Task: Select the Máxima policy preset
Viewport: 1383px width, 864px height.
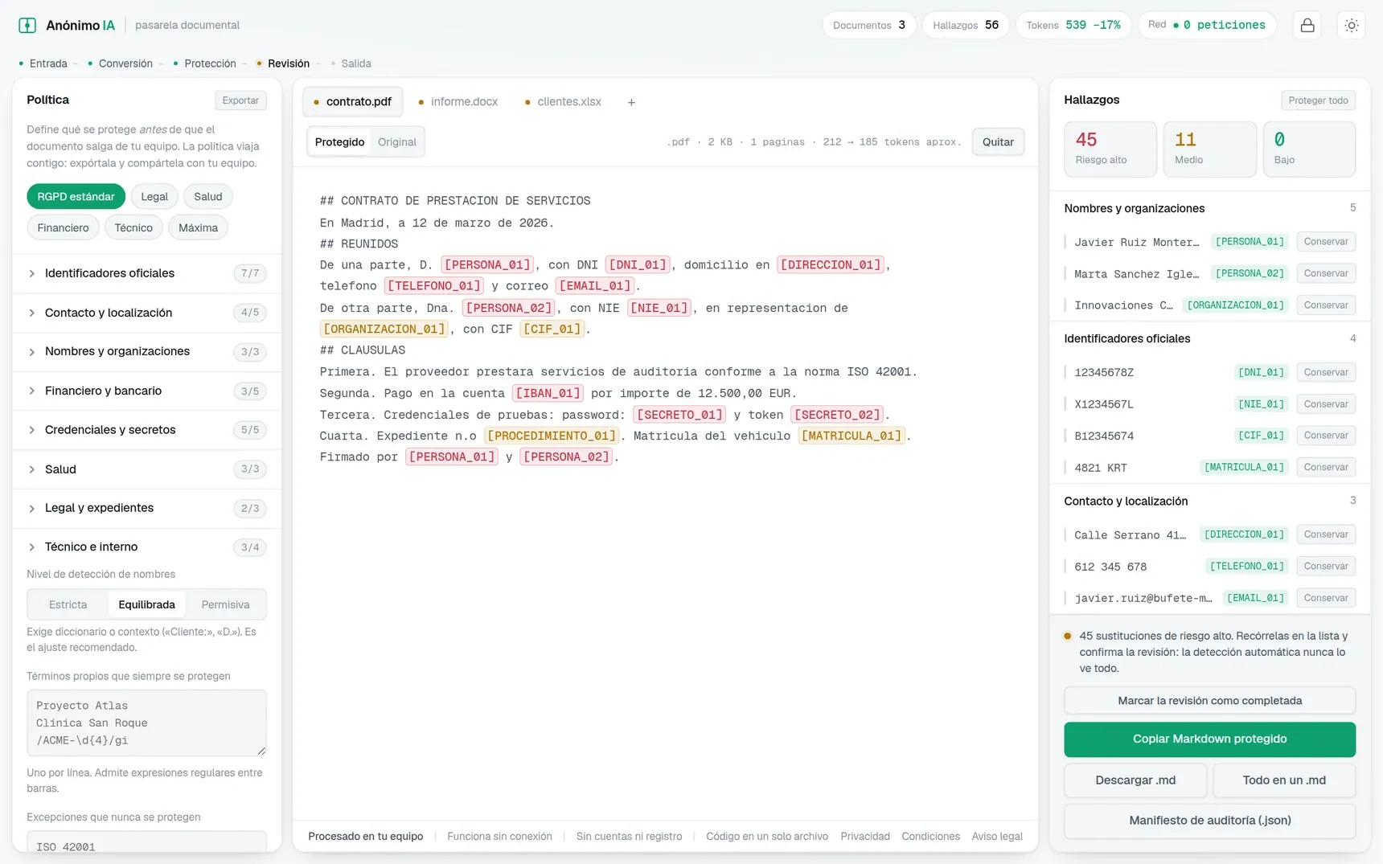Action: click(198, 228)
